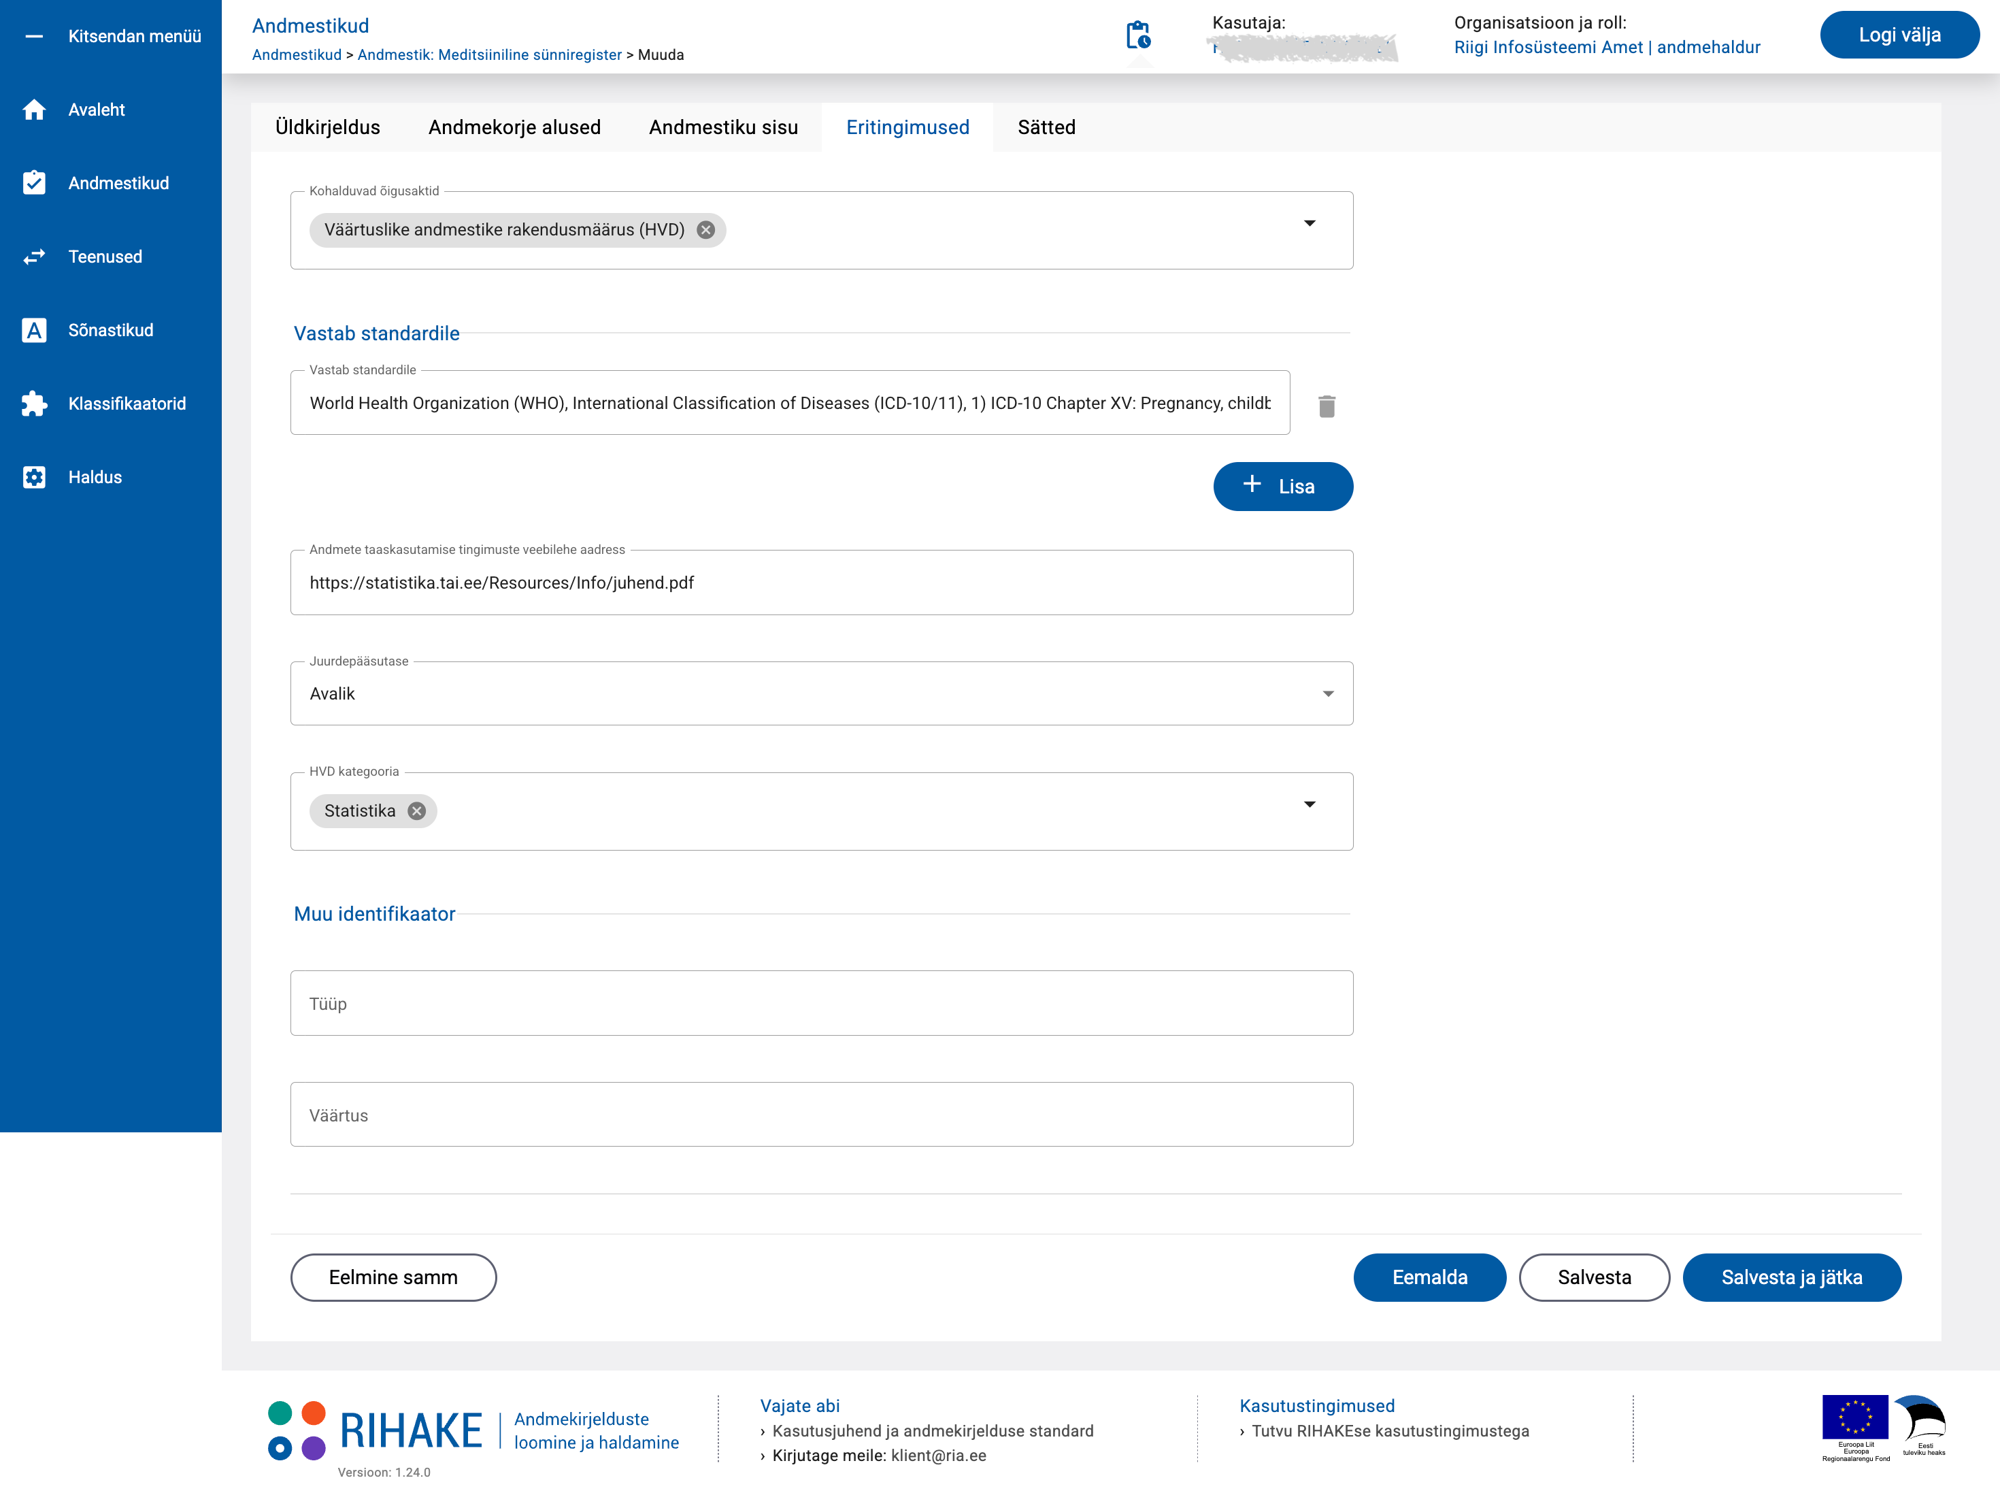This screenshot has height=1493, width=2000.
Task: Open Kasutusjuhend ja andmekirjelduse standard link
Action: [932, 1430]
